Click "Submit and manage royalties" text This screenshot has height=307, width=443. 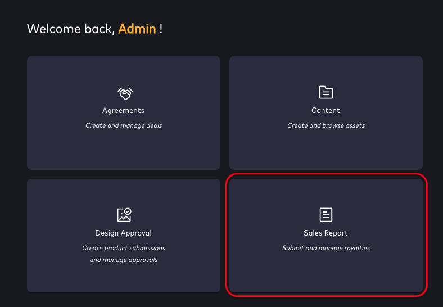point(326,248)
